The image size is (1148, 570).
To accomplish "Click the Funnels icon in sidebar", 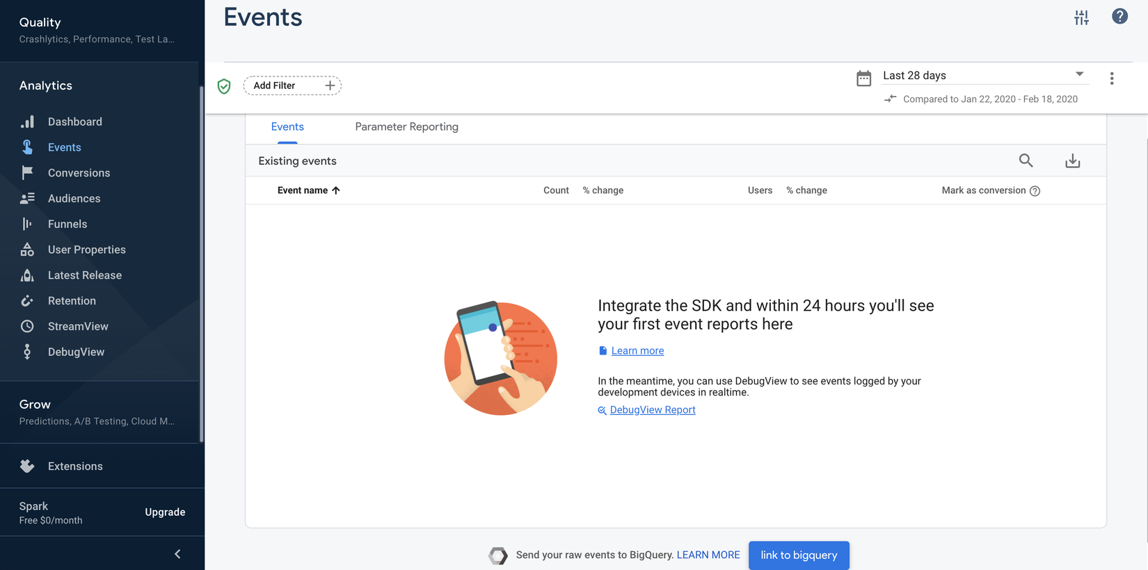I will click(27, 224).
